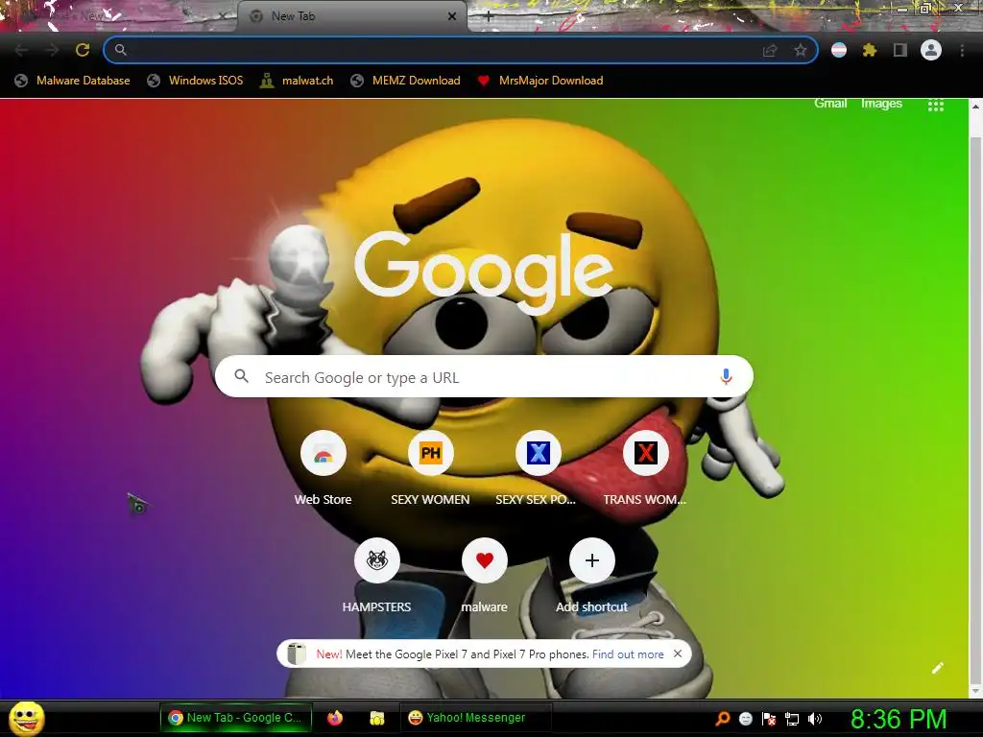Open the yellow folder taskbar icon
Viewport: 983px width, 737px height.
[376, 718]
